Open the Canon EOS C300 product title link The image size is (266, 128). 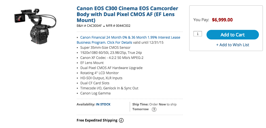pos(127,14)
